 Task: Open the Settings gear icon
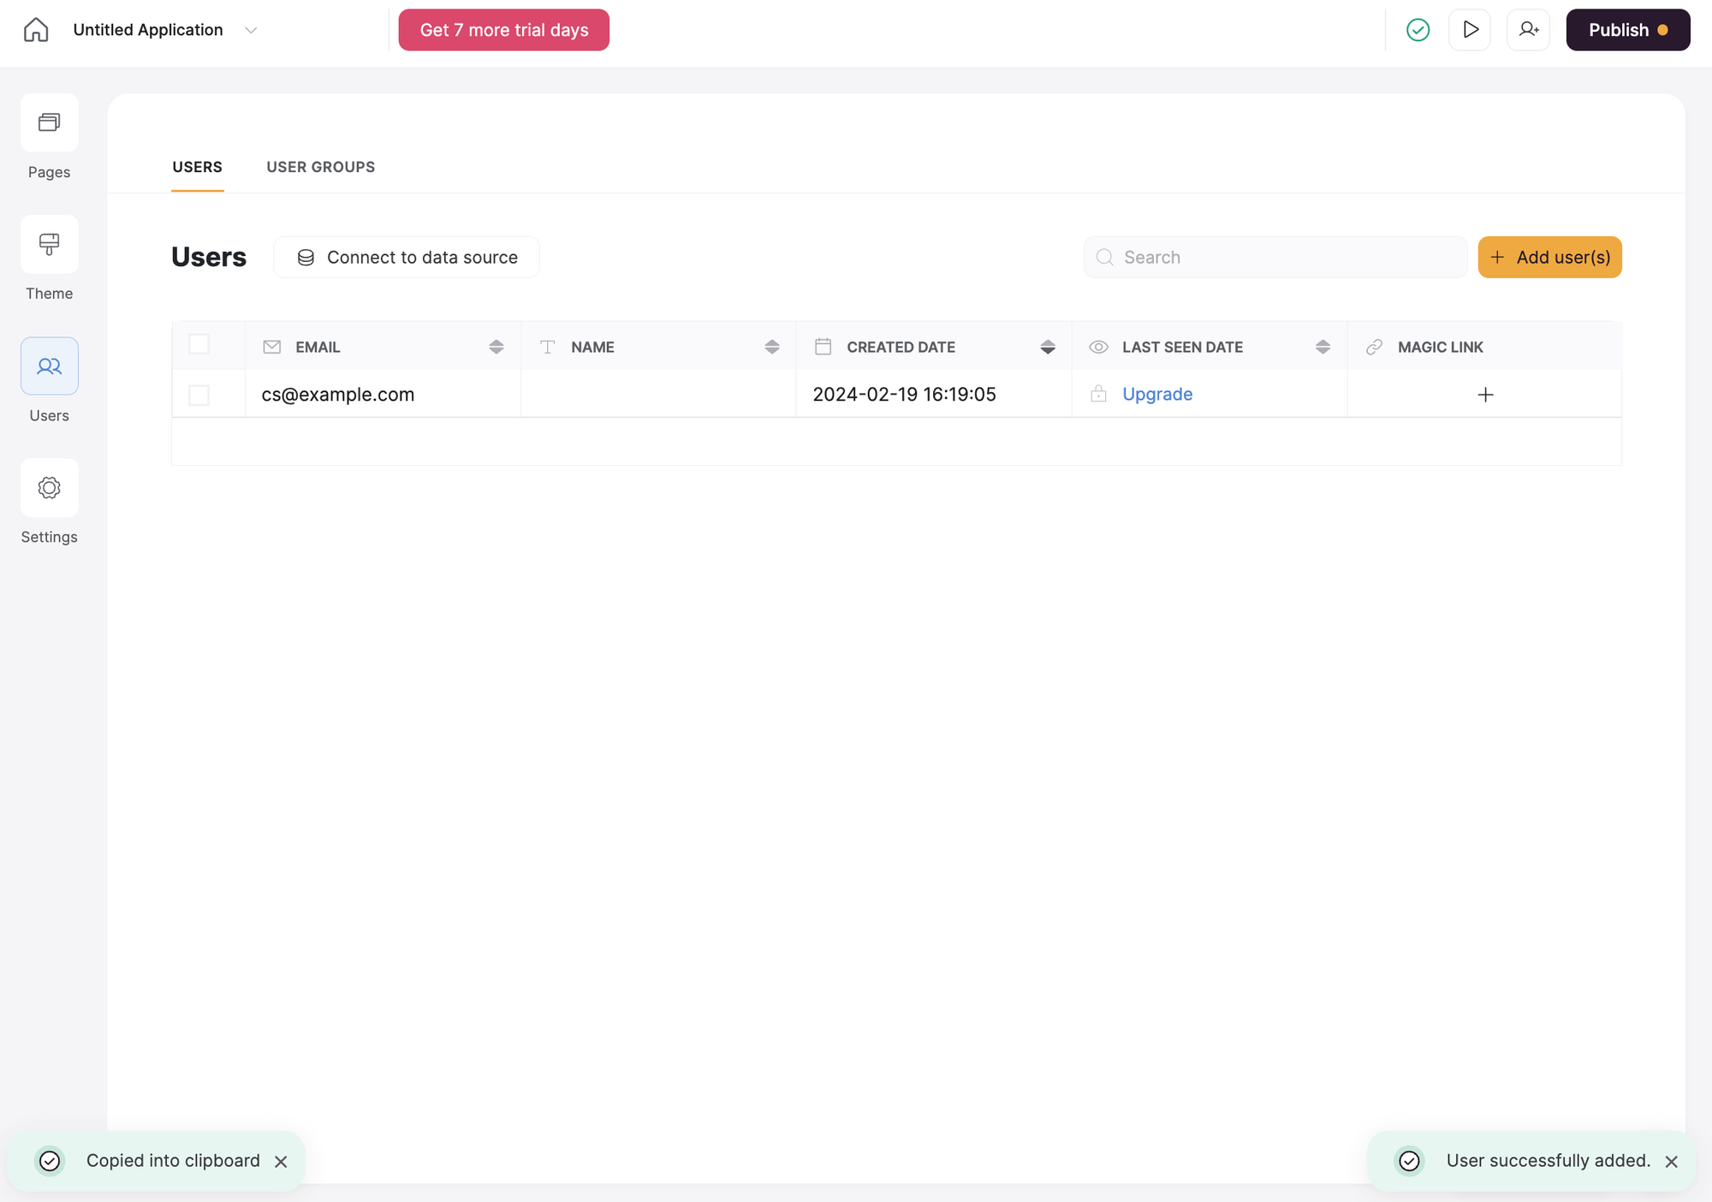pos(50,488)
